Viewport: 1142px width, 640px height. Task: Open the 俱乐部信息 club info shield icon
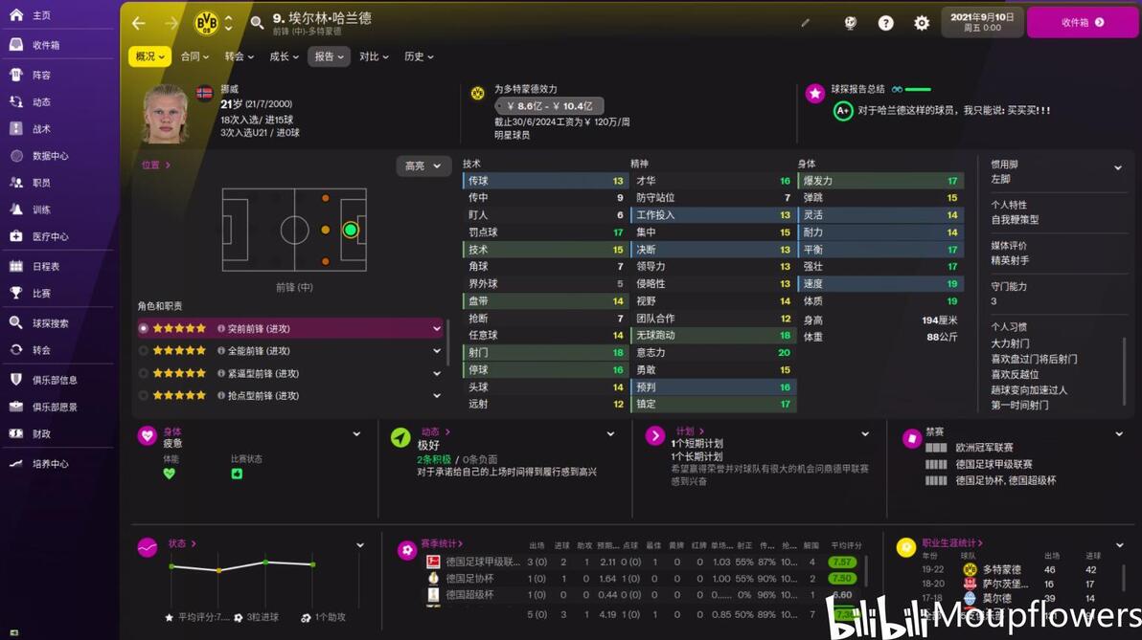[16, 380]
